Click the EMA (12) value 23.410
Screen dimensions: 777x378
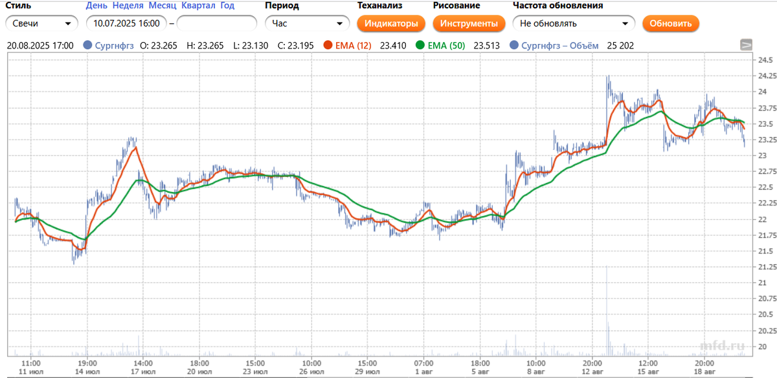(x=393, y=45)
